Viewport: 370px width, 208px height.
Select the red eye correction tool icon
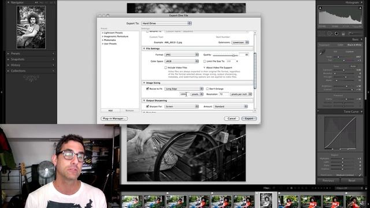tap(336, 34)
